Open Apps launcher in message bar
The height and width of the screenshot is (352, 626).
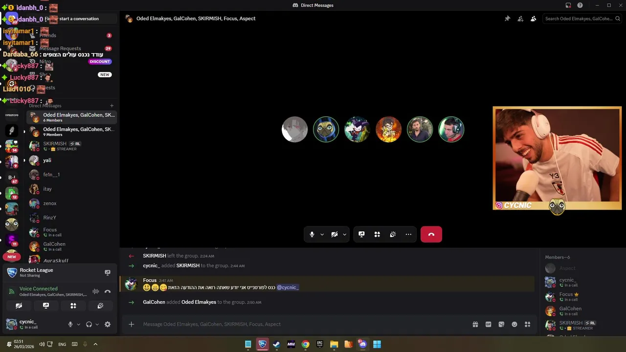click(x=527, y=324)
